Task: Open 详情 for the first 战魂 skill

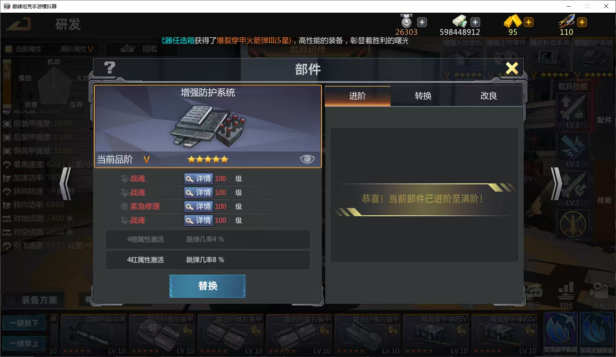Action: click(x=198, y=178)
